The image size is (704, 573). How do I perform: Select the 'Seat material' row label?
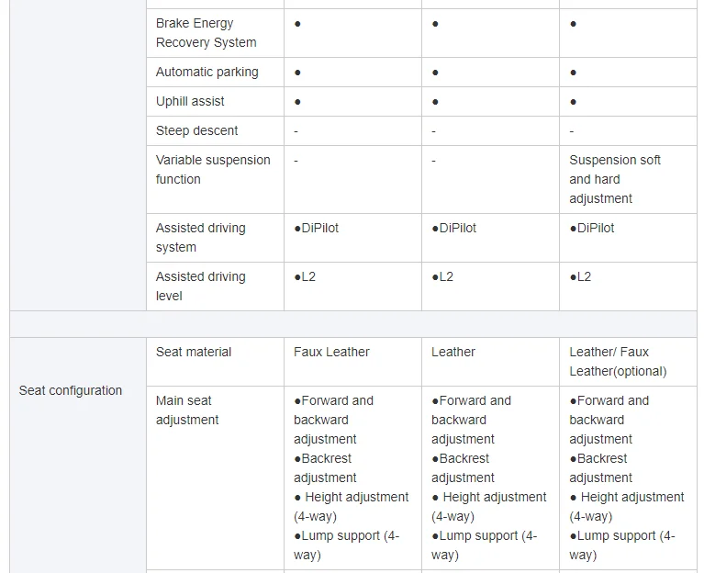(x=194, y=352)
